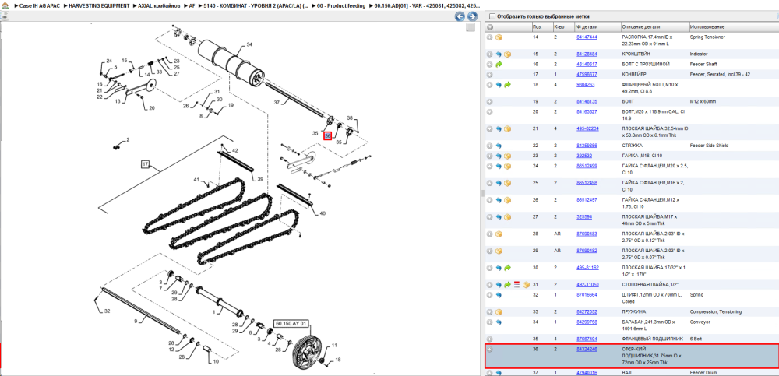Open part number link 86512499
The image size is (779, 376).
pos(587,166)
